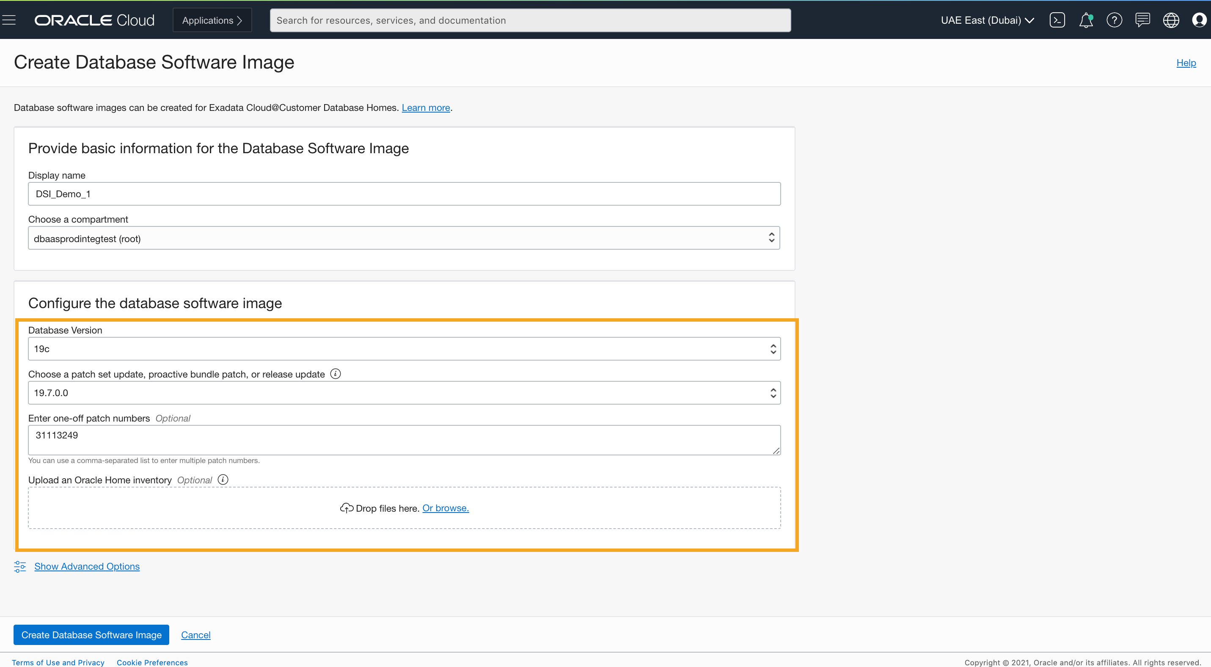
Task: Click the help question mark icon
Action: point(1114,20)
